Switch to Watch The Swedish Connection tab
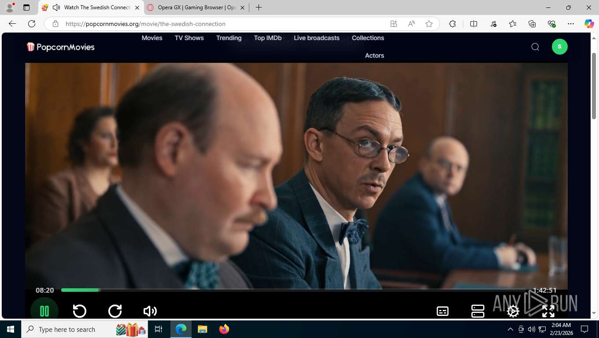599x338 pixels. tap(92, 7)
